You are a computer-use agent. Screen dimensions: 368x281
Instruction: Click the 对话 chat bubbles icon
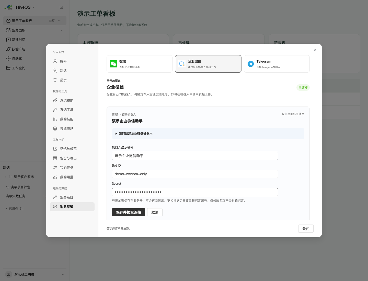coord(55,71)
